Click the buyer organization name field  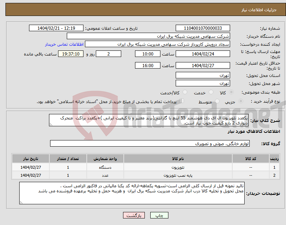[148, 36]
